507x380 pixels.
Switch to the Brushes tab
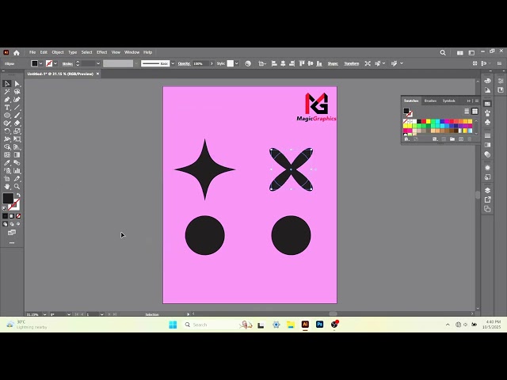430,101
